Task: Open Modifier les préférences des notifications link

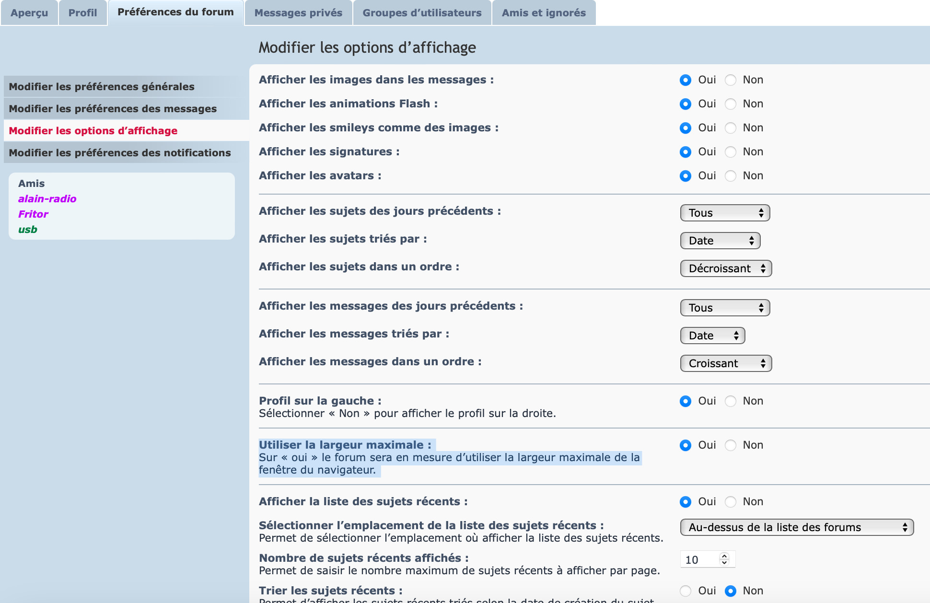Action: coord(120,153)
